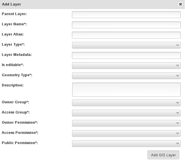185x163 pixels.
Task: Open the Layer Type dropdown
Action: point(126,45)
